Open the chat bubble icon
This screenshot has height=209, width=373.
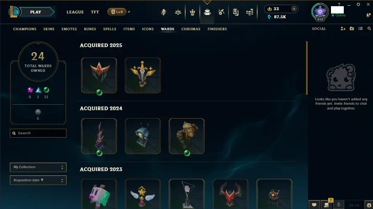click(x=314, y=205)
